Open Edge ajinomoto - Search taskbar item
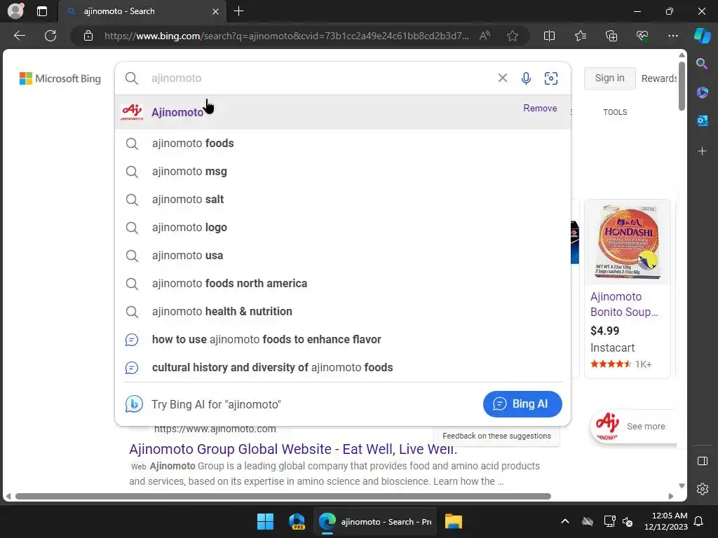This screenshot has width=718, height=538. (375, 521)
